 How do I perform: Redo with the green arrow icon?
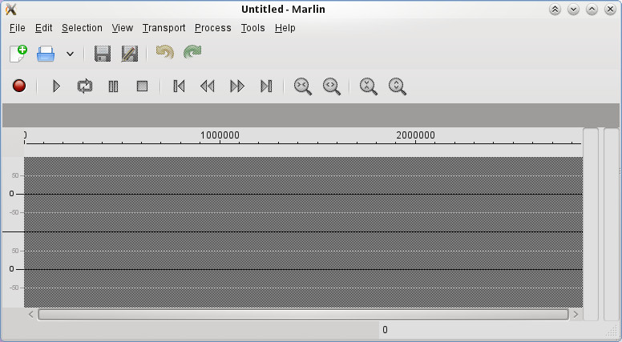[192, 53]
